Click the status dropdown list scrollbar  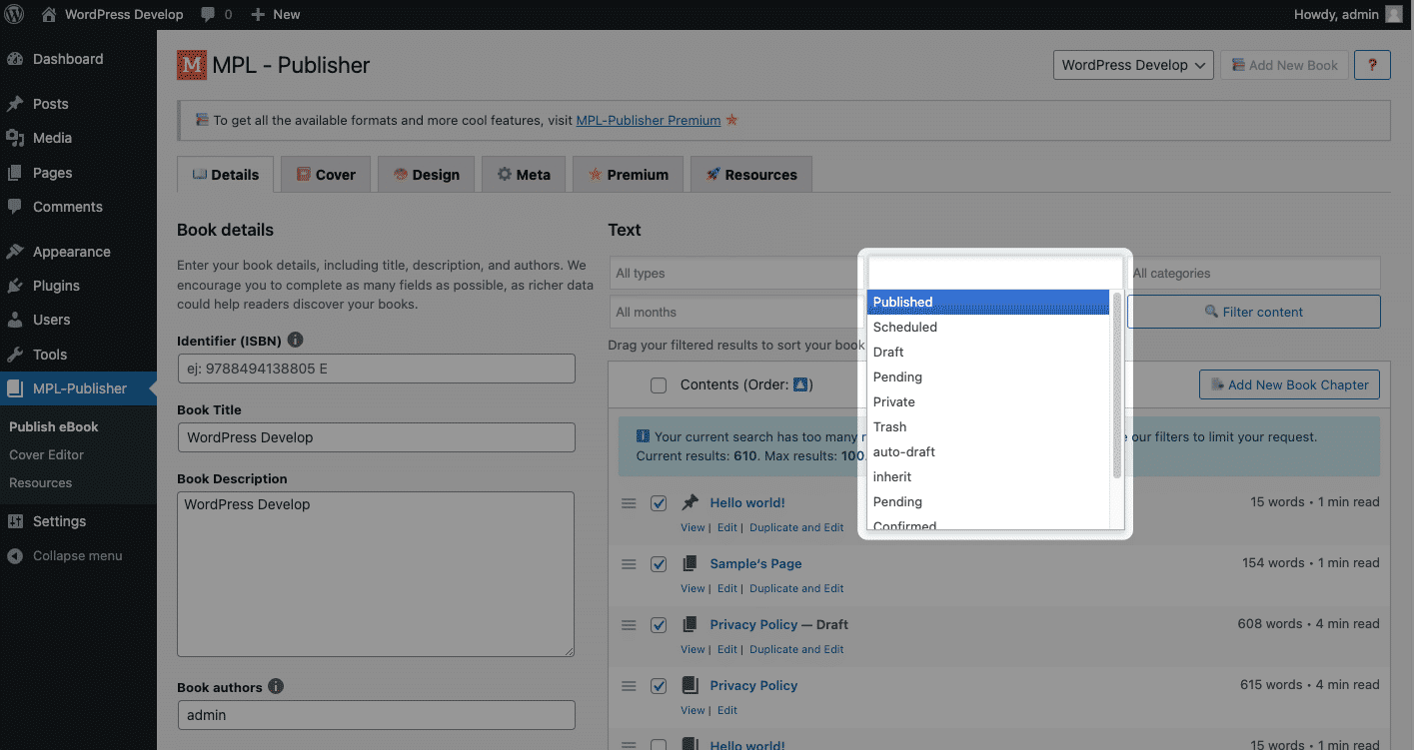point(1117,384)
